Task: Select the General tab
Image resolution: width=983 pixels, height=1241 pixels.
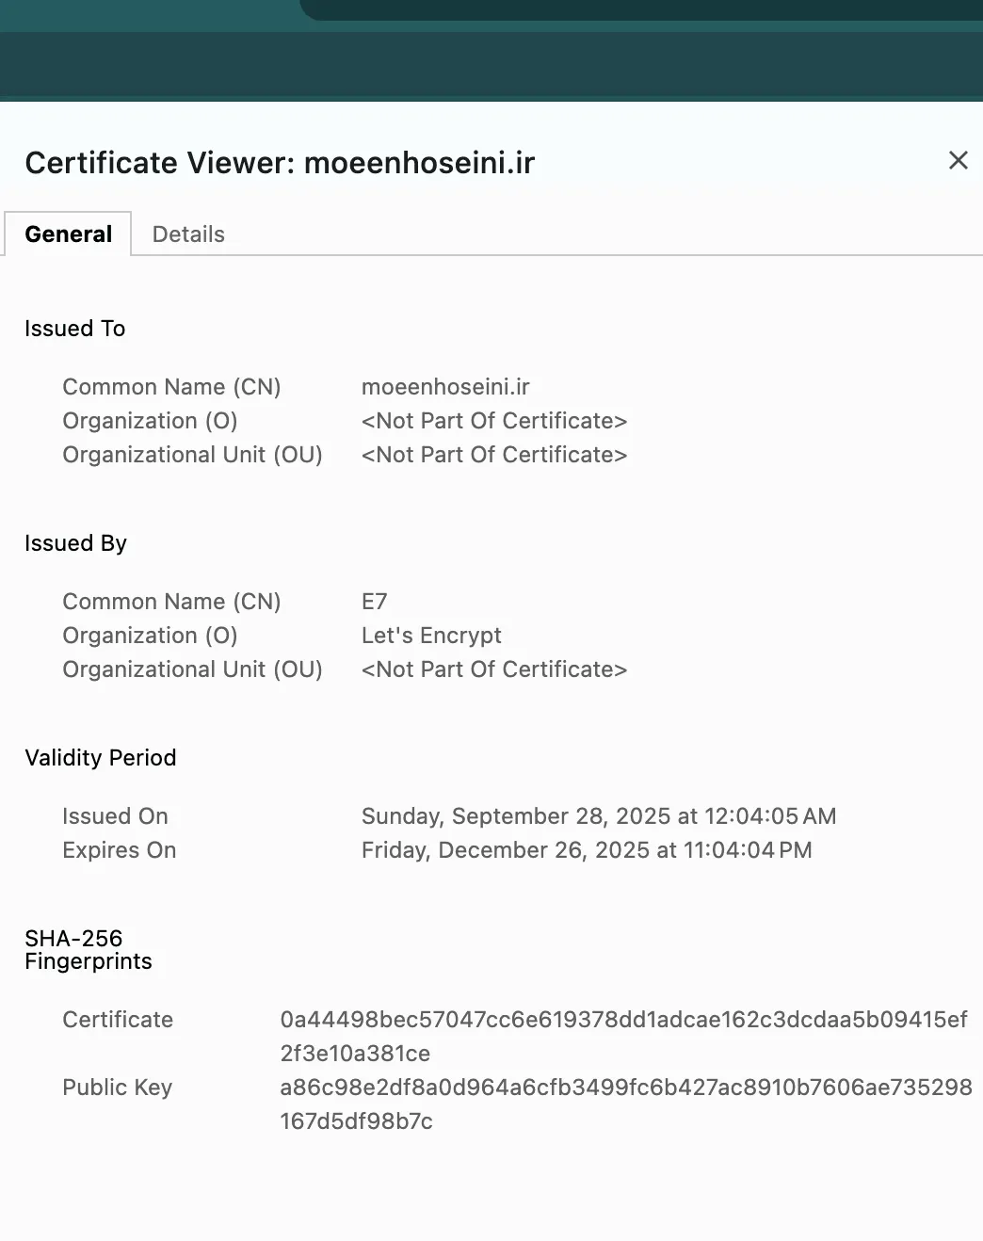Action: click(67, 234)
